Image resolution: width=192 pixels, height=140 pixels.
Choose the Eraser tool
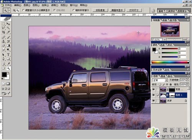tap(3, 46)
